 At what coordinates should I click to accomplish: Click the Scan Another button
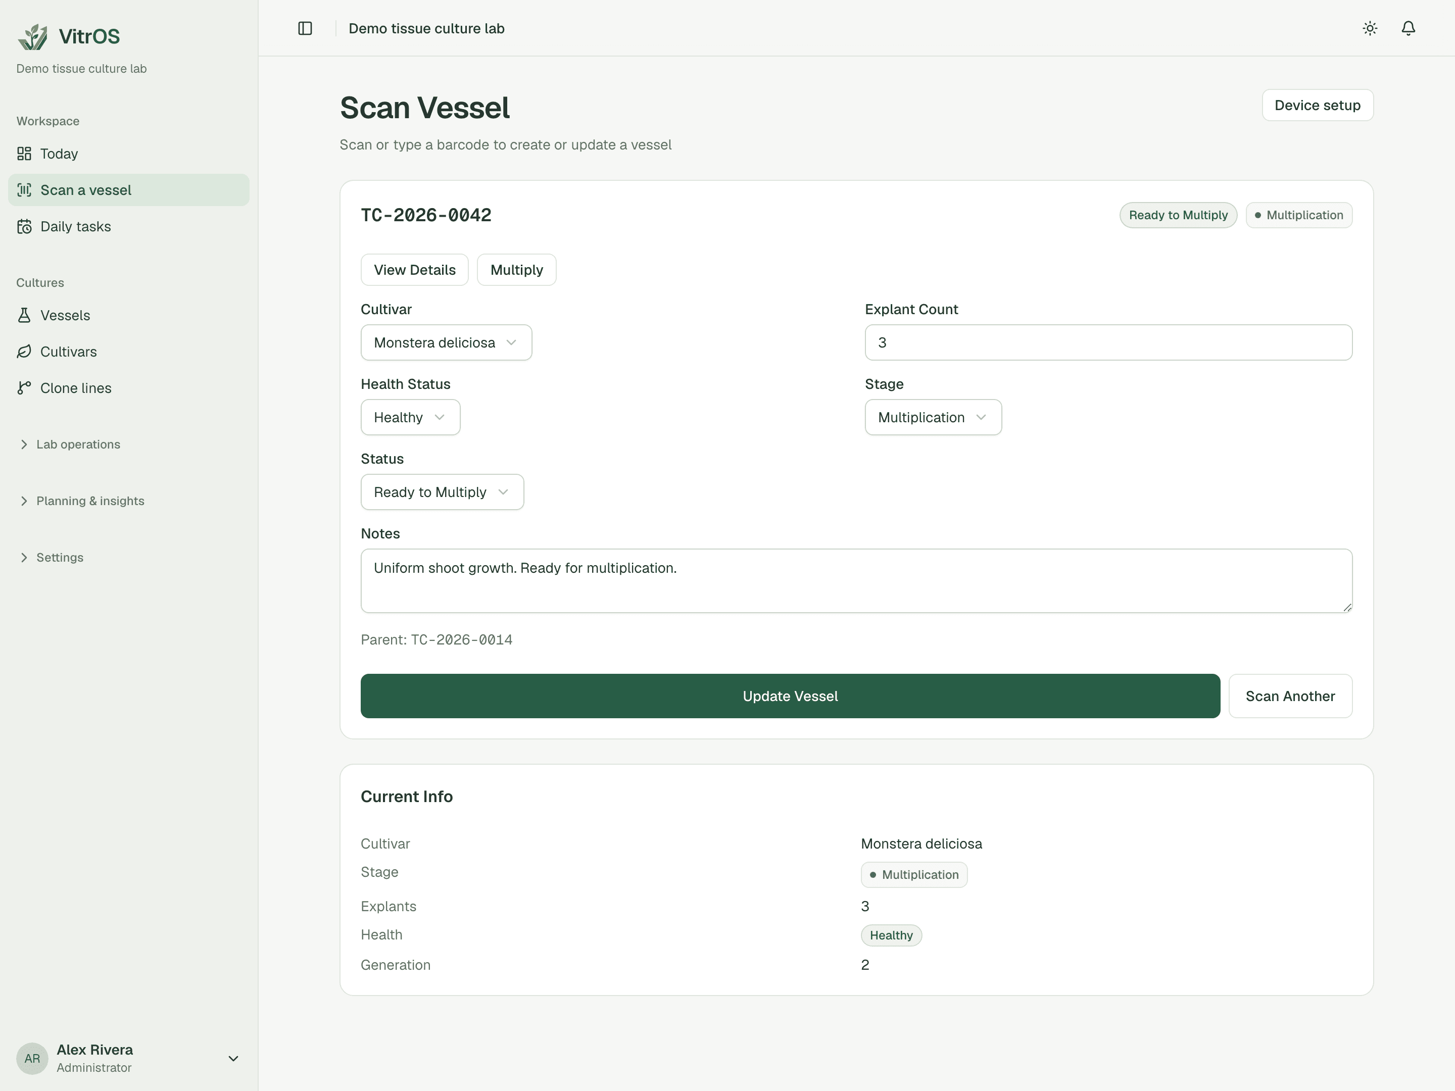[1290, 696]
